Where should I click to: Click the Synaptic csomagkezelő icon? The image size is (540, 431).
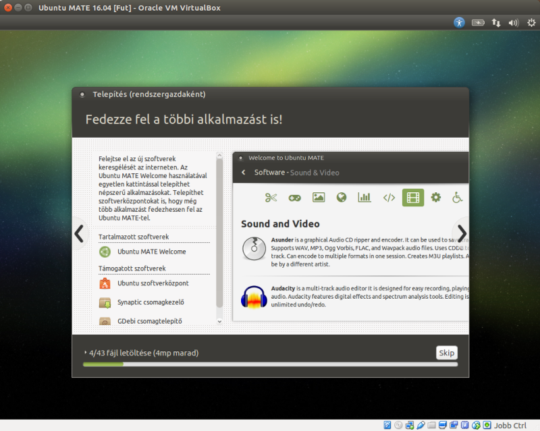point(105,302)
